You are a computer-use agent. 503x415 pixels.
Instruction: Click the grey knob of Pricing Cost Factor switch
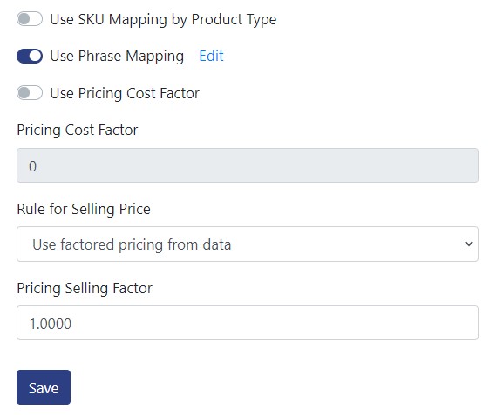pyautogui.click(x=24, y=93)
